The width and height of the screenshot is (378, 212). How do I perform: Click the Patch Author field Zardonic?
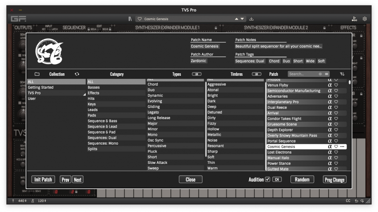198,61
